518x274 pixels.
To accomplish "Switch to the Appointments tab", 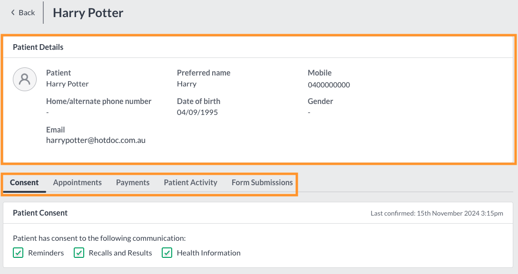I will click(x=78, y=183).
